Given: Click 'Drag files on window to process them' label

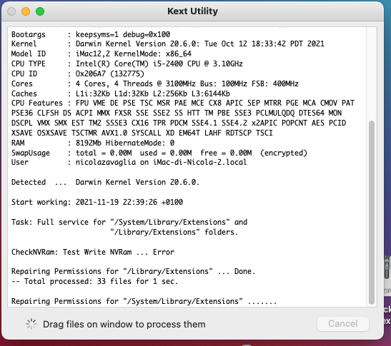Looking at the screenshot, I should (x=124, y=324).
